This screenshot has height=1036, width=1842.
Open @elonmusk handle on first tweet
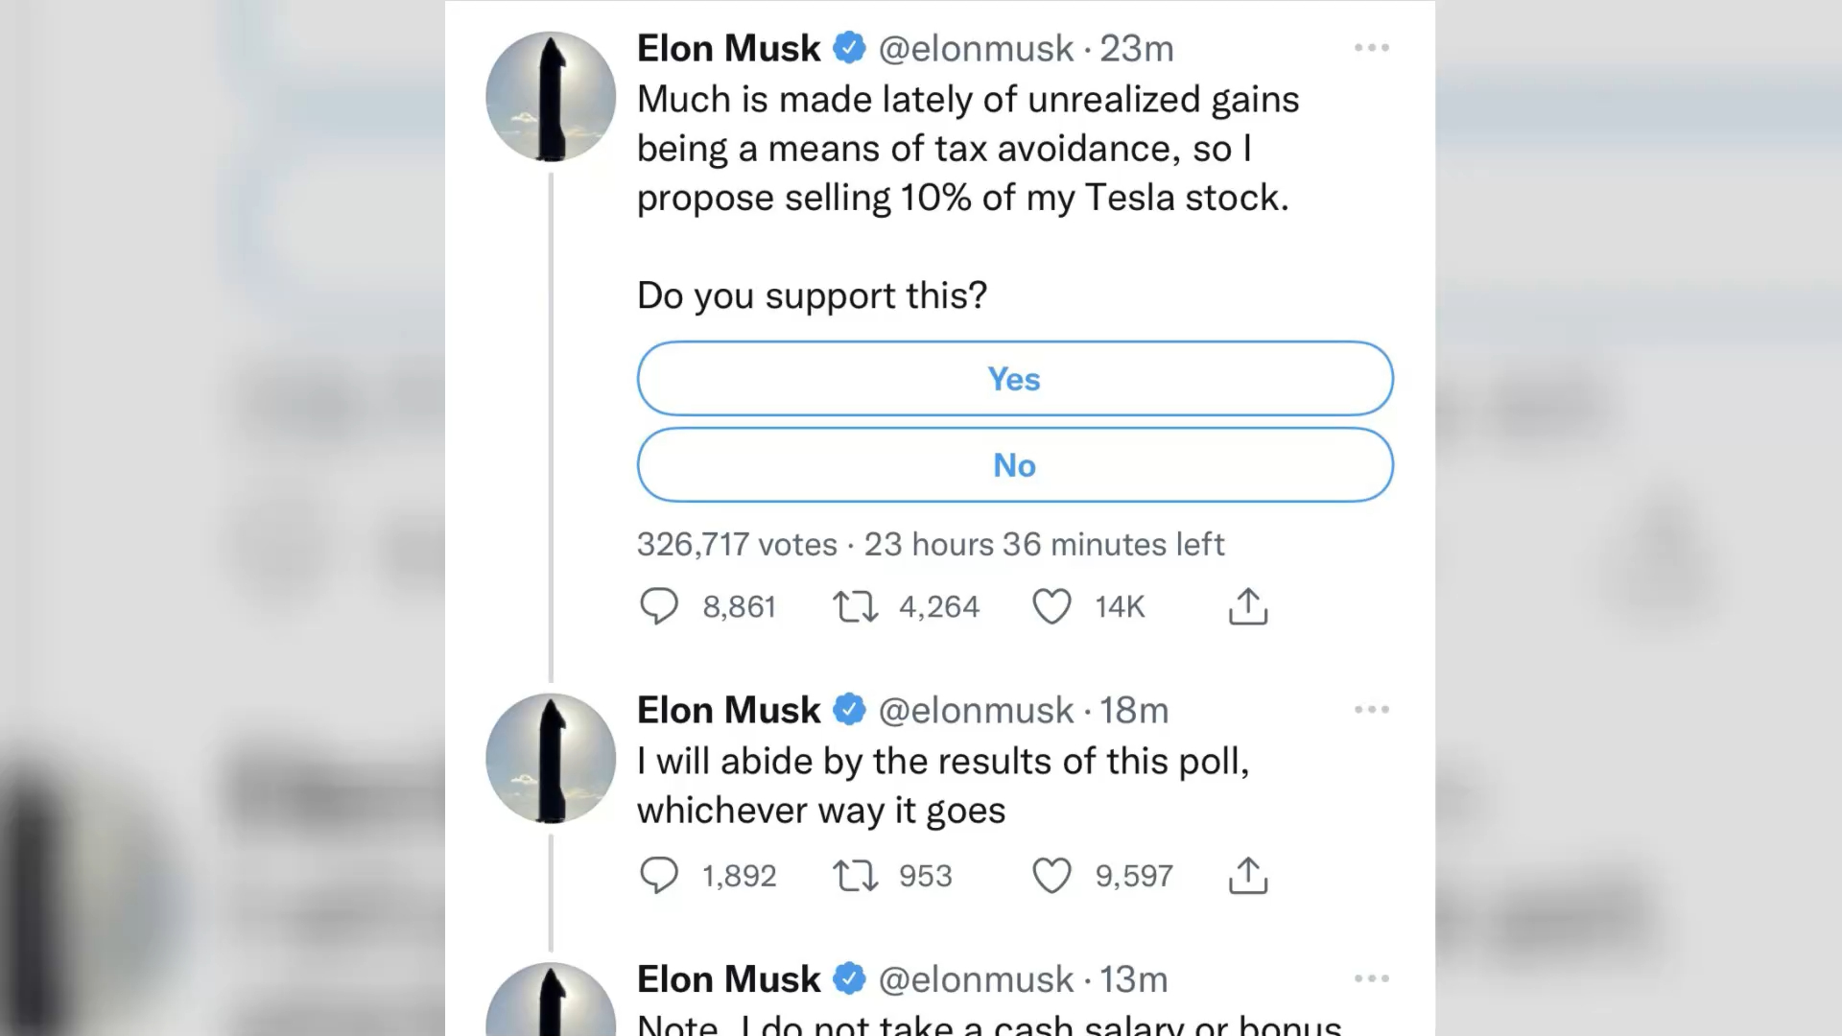tap(976, 49)
